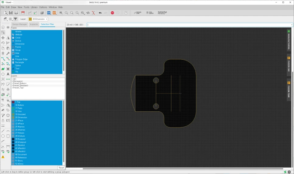Toggle the Airwire type in selection filter
This screenshot has width=294, height=174.
click(x=18, y=31)
